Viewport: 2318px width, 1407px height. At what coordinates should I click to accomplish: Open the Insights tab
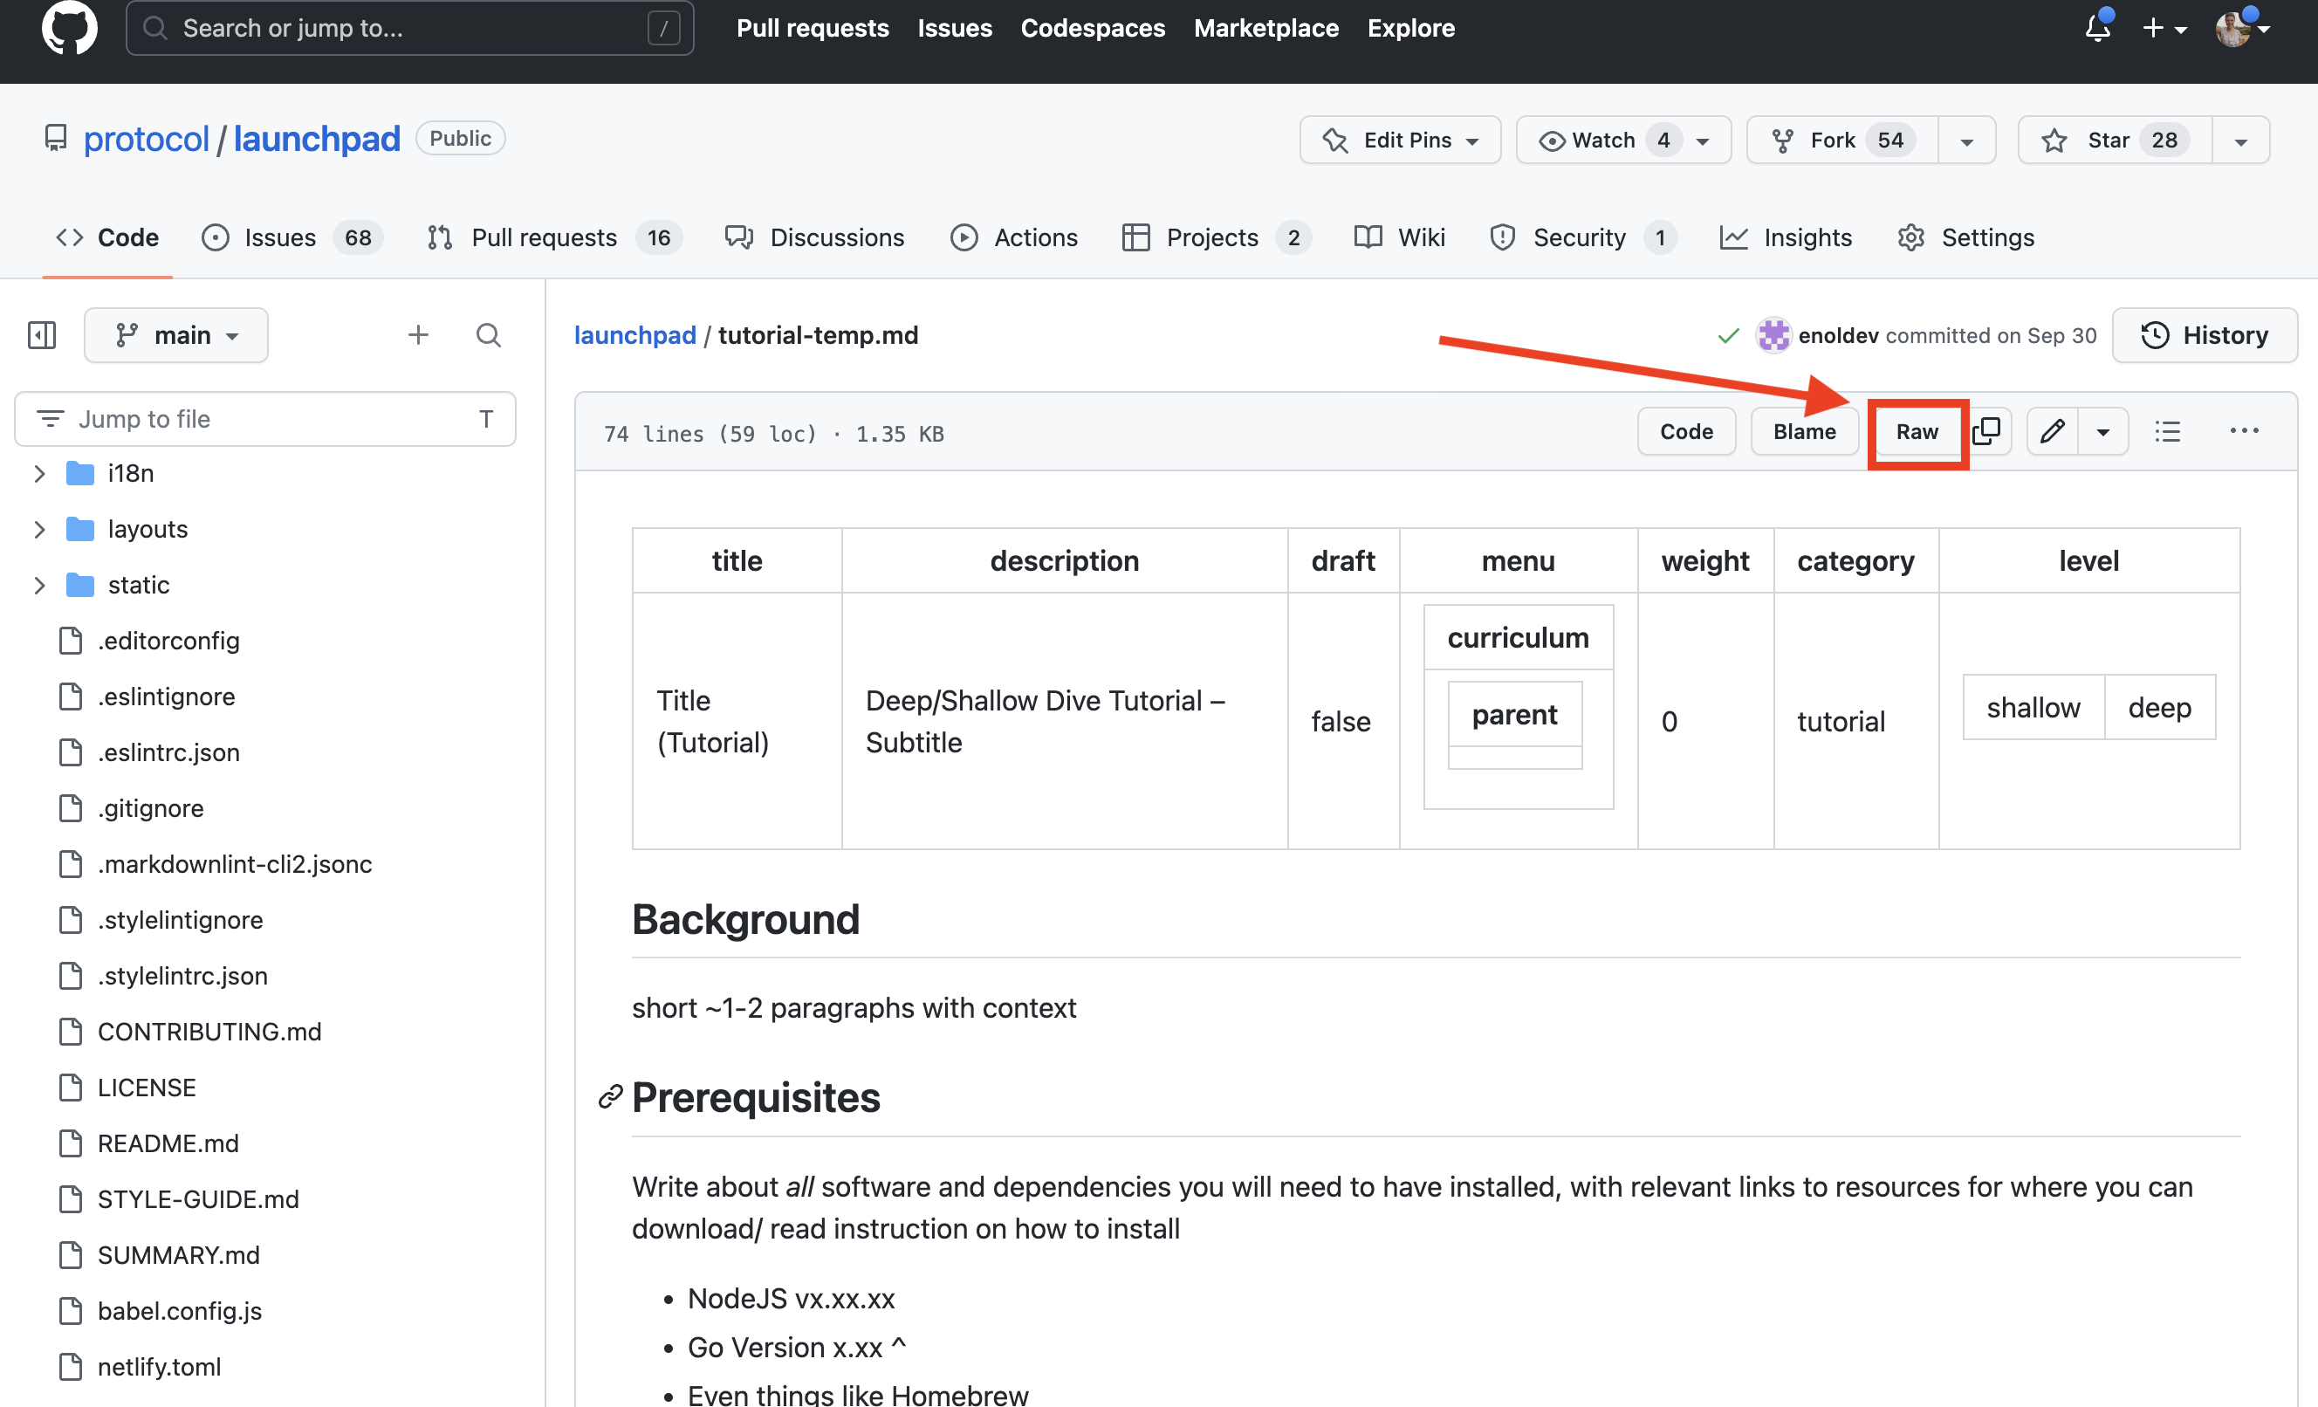(1786, 237)
